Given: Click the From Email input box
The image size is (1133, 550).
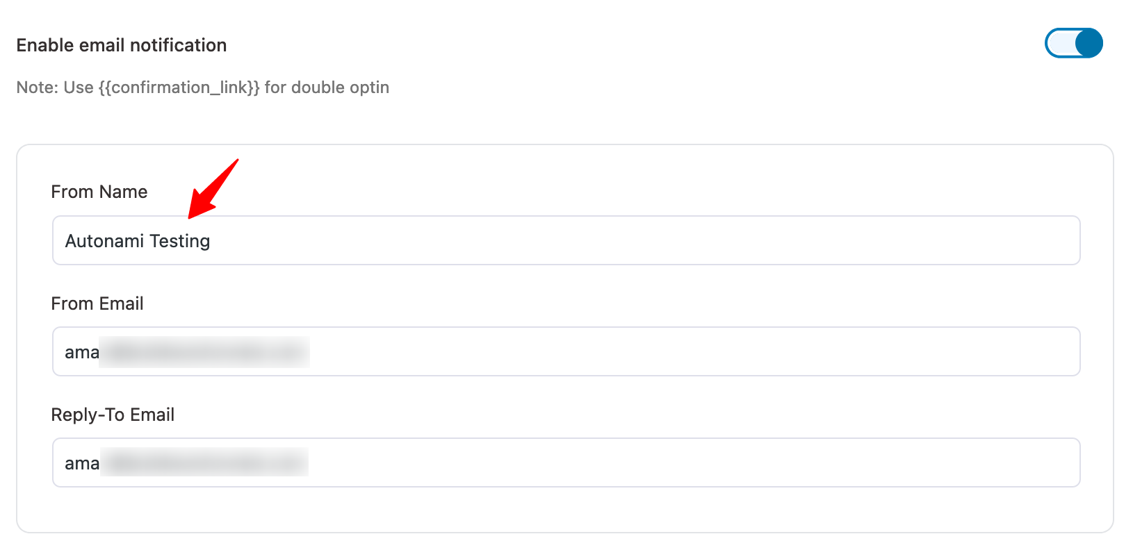Looking at the screenshot, I should click(x=487, y=351).
